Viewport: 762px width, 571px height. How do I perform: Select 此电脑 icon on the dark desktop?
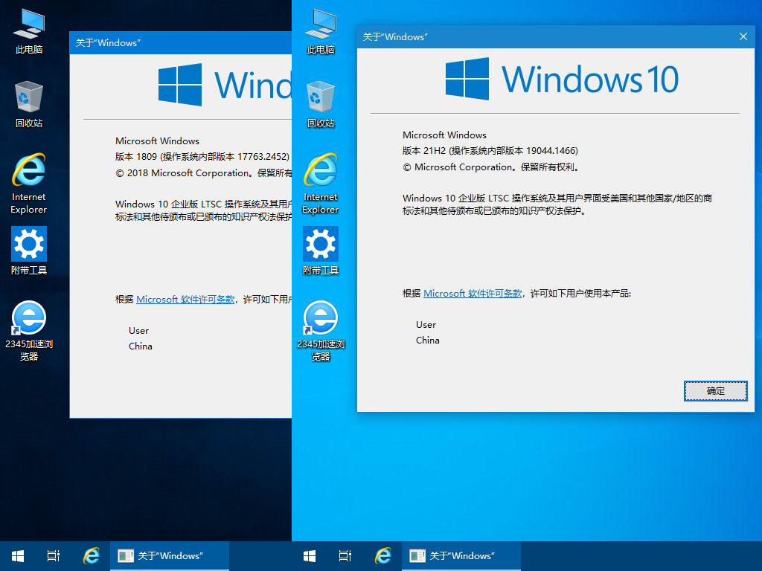coord(29,31)
